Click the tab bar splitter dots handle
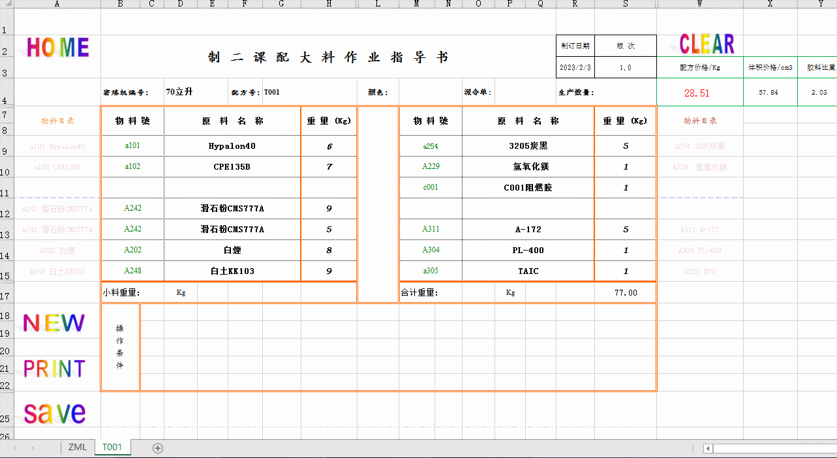 coord(693,448)
